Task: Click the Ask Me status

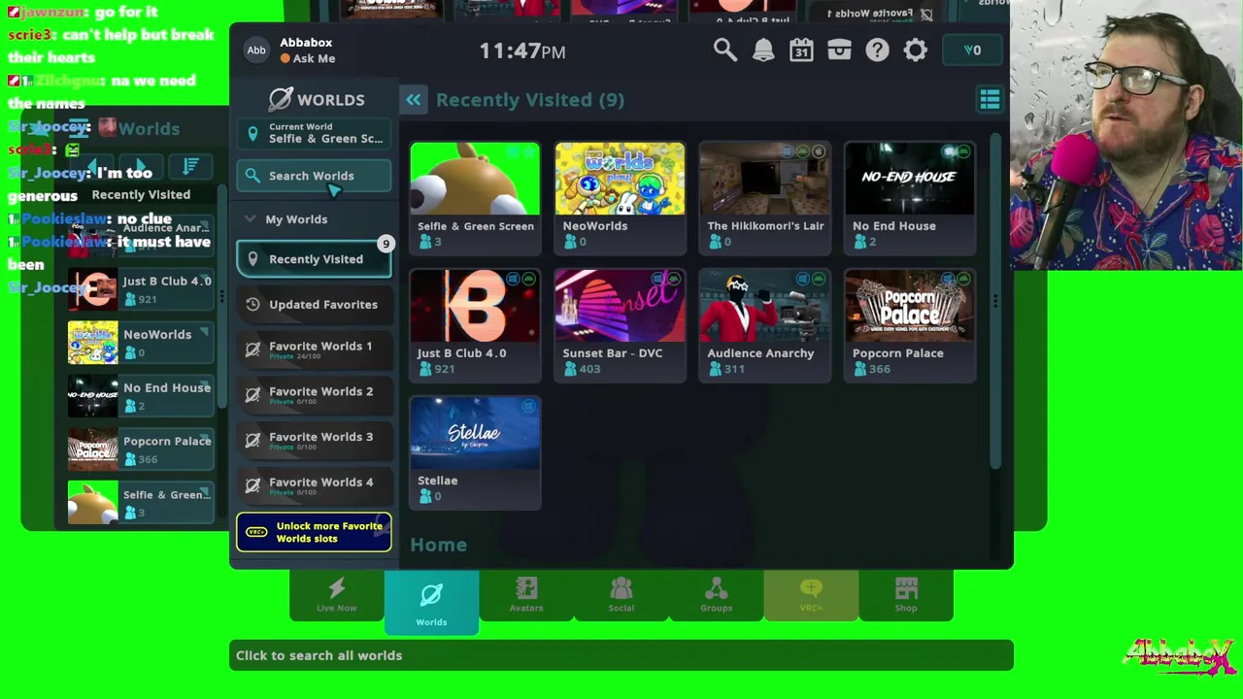Action: (308, 58)
